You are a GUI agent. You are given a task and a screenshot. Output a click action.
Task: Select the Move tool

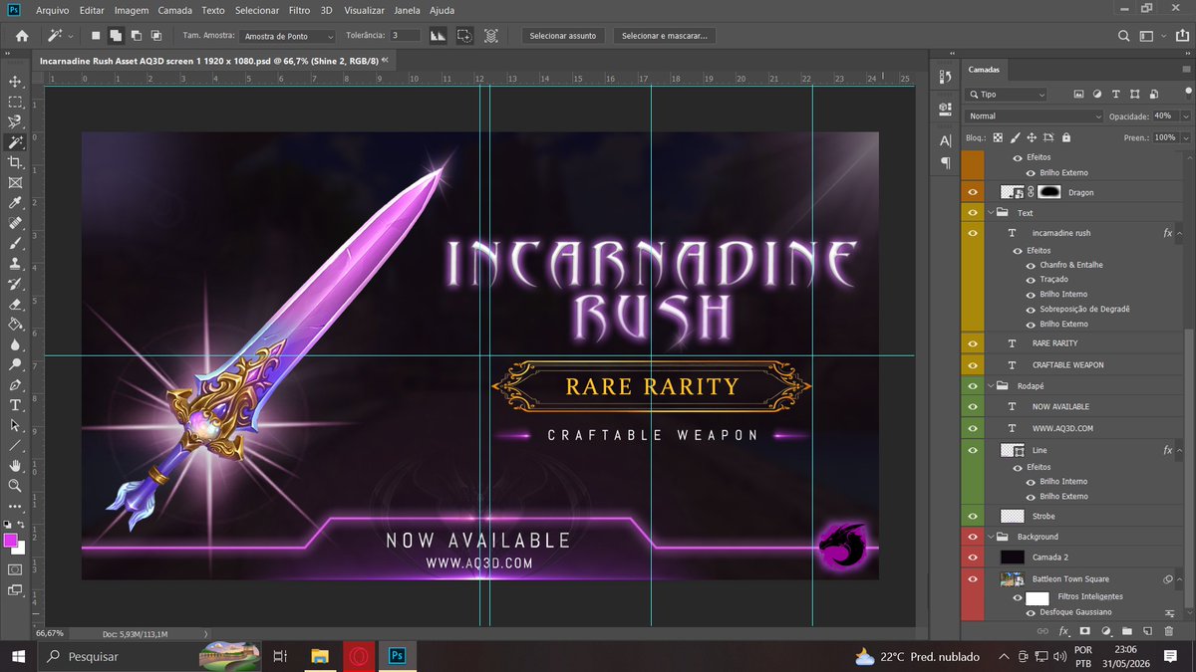pyautogui.click(x=15, y=82)
